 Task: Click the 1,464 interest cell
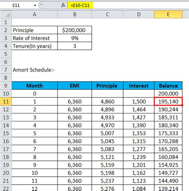[139, 109]
